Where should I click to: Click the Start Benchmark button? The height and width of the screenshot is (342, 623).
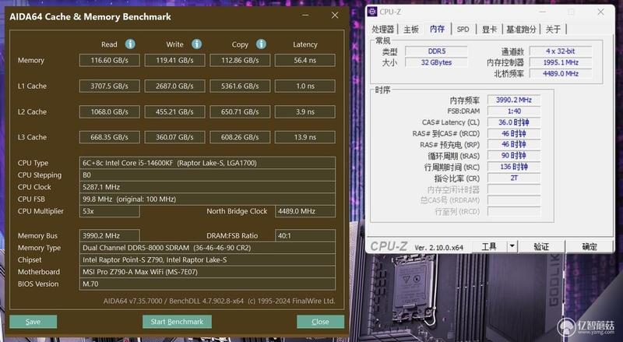pos(177,322)
